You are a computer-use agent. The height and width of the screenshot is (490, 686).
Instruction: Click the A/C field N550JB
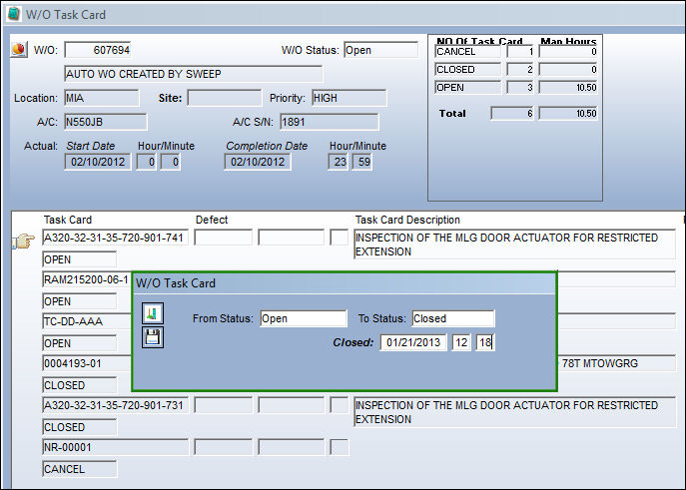tap(106, 122)
